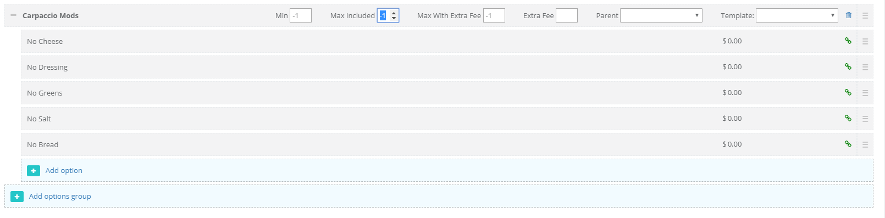Open the Template dropdown
885x218 pixels.
pos(796,15)
